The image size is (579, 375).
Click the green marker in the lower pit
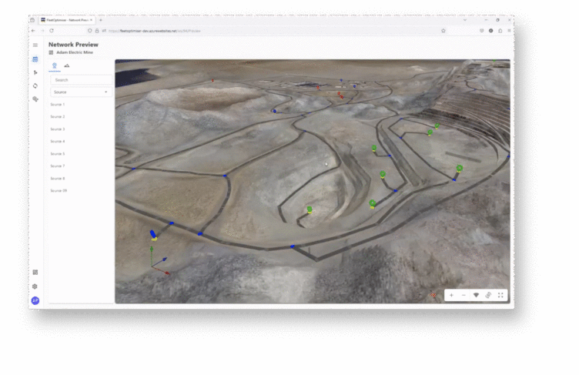click(310, 209)
